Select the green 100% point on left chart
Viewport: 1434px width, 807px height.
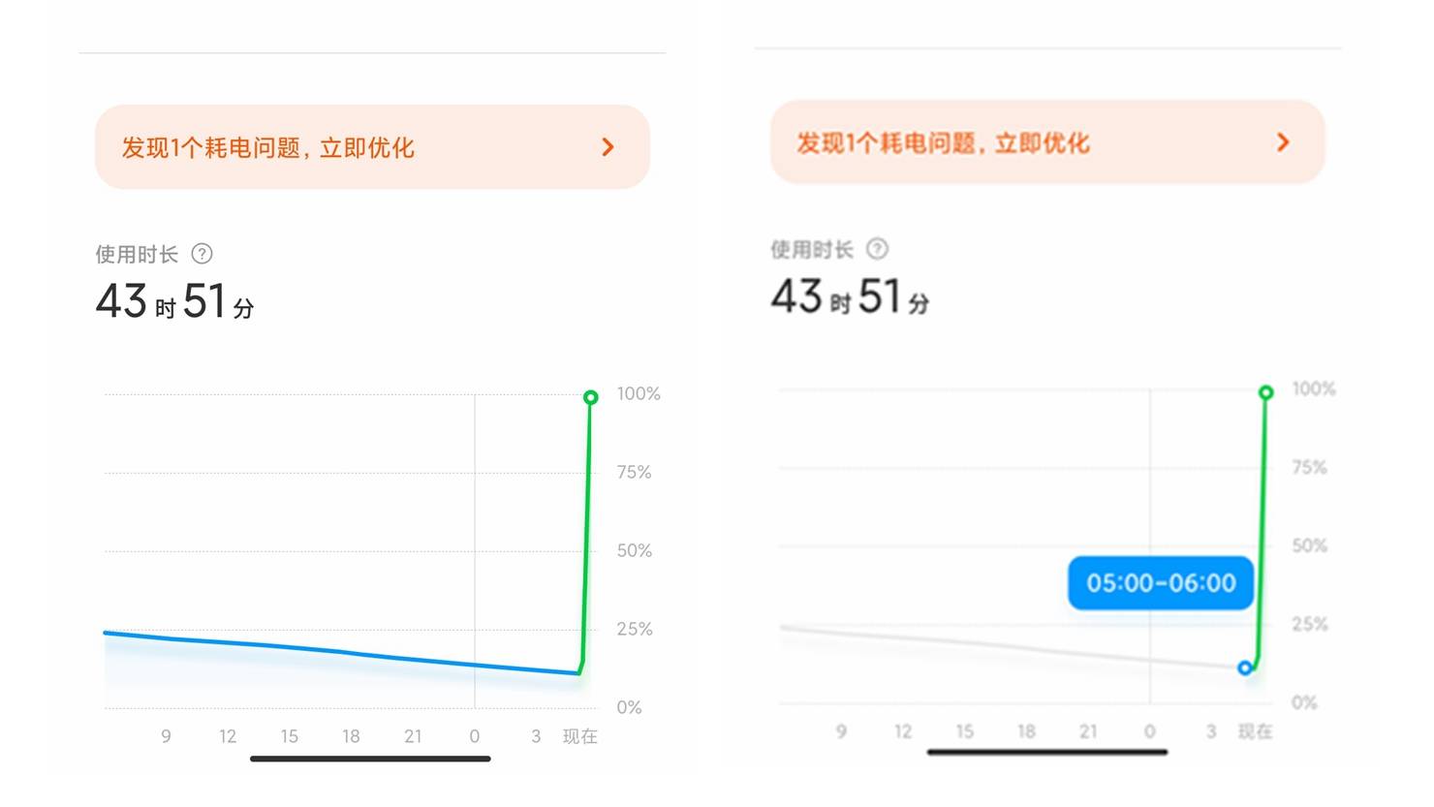pyautogui.click(x=590, y=397)
